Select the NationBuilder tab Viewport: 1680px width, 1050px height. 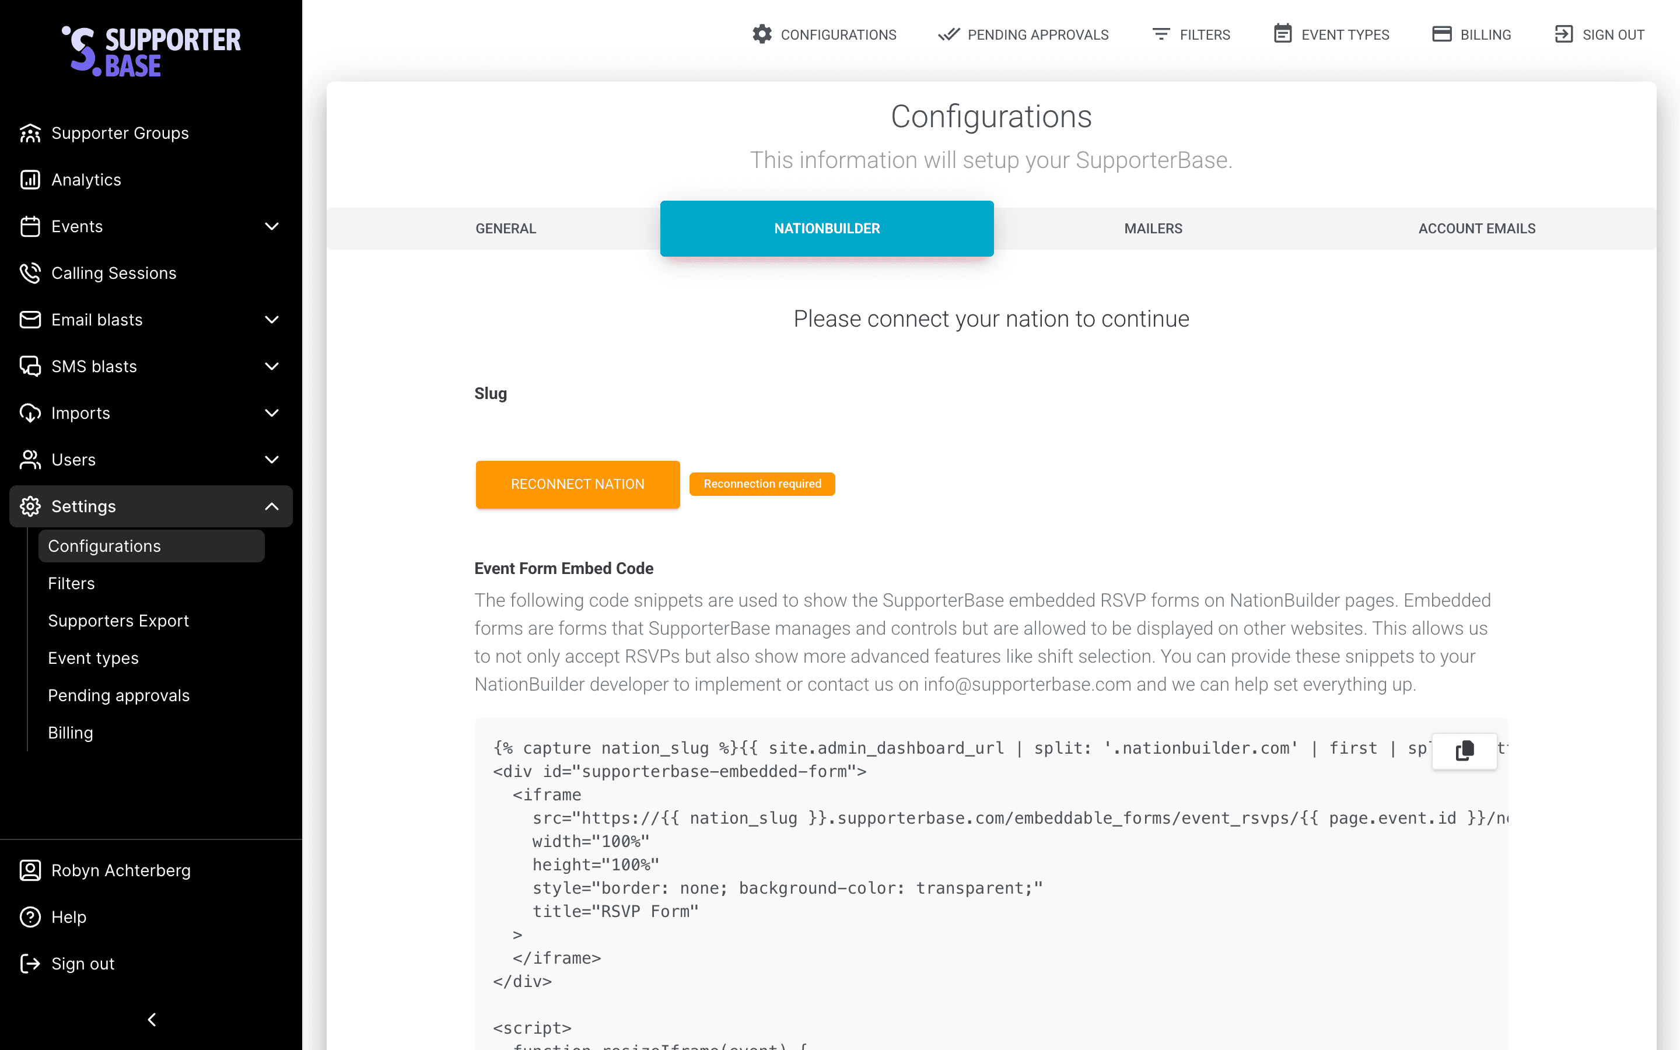(827, 229)
